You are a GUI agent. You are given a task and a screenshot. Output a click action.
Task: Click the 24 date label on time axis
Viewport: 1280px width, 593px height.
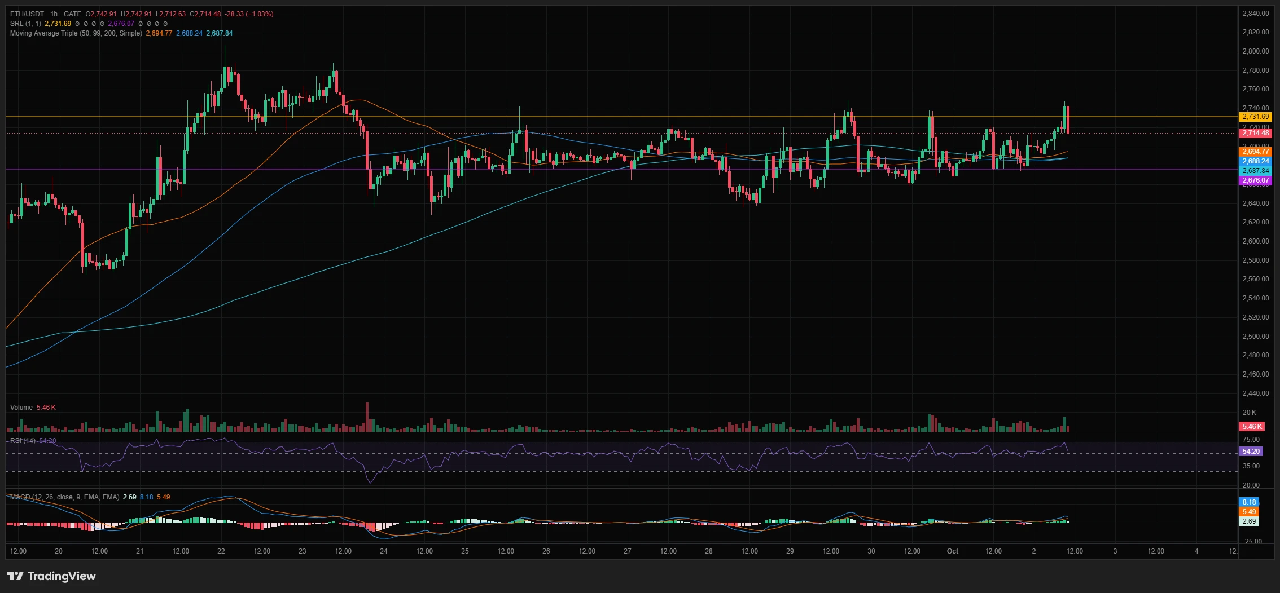pyautogui.click(x=384, y=551)
